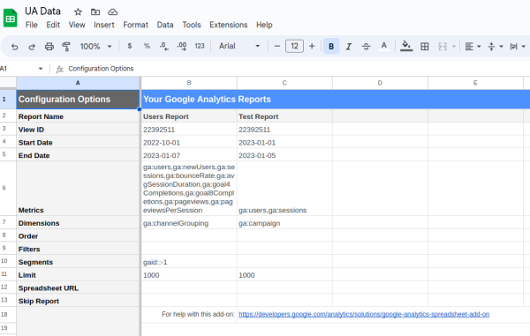Open more number formats (123)
This screenshot has width=530, height=336.
click(x=200, y=46)
